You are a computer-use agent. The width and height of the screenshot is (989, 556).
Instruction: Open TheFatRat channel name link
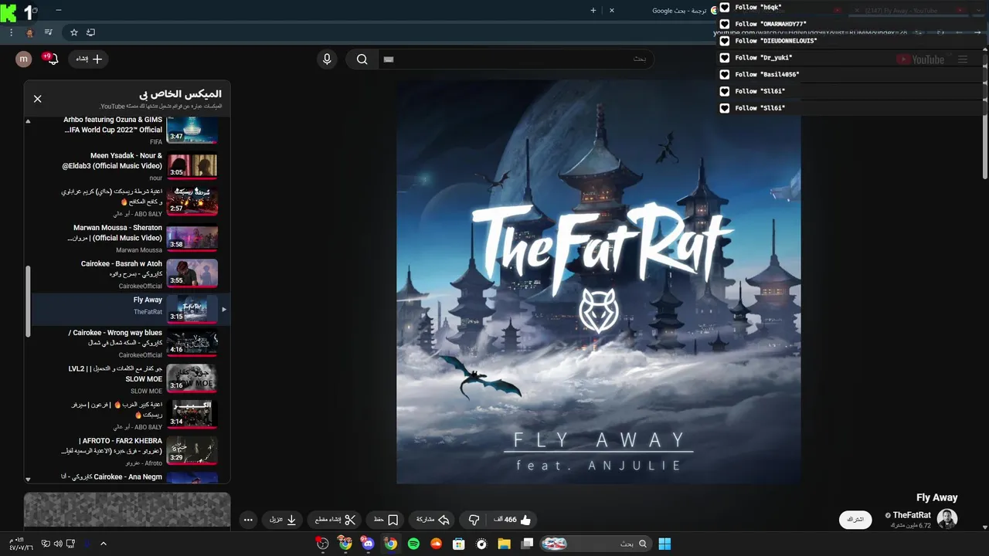pyautogui.click(x=911, y=515)
